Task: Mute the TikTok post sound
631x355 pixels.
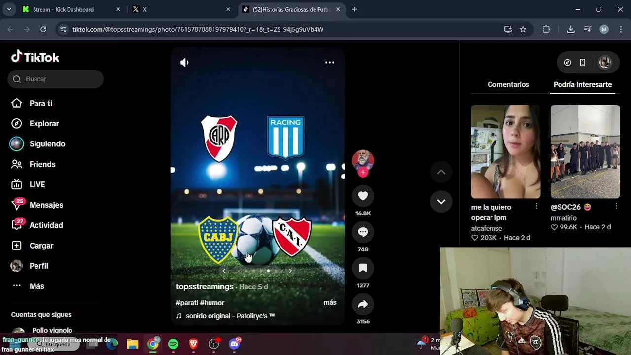Action: click(184, 62)
